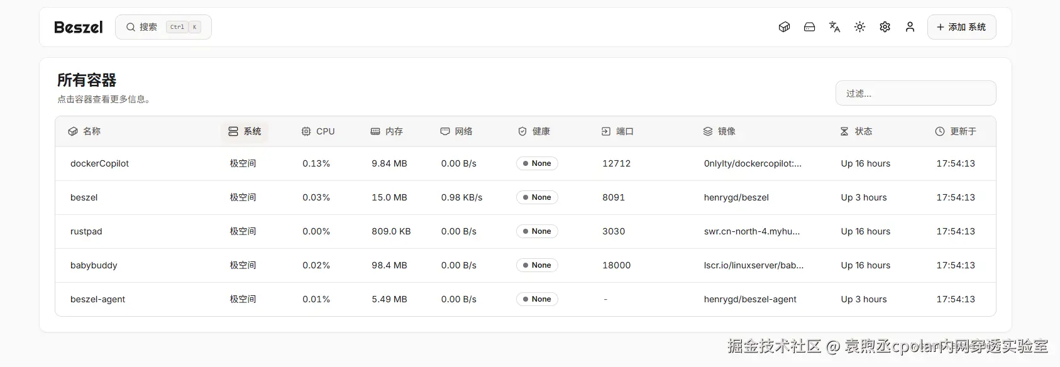Select port value 8091

click(614, 197)
